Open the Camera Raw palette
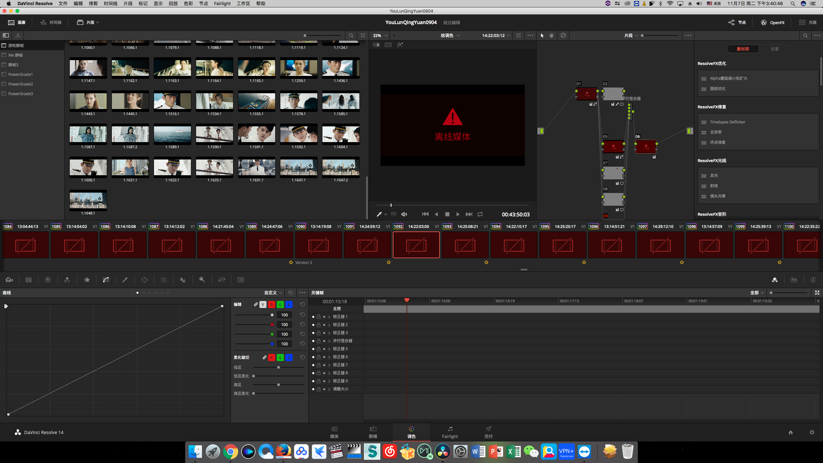 tap(9, 280)
